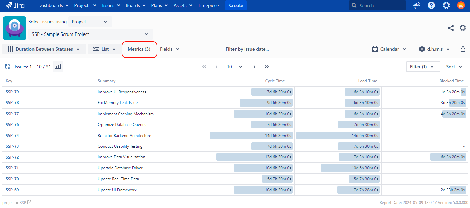Jump to the last page of issues

click(267, 67)
